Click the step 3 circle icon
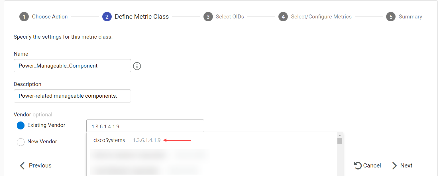 tap(208, 17)
